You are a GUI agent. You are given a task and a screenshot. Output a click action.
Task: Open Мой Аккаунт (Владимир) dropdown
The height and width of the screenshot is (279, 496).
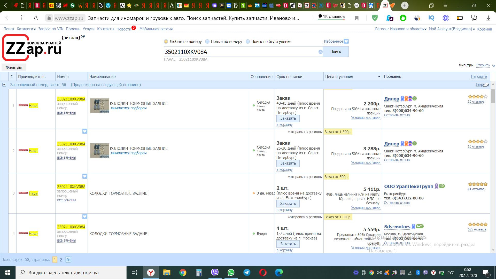click(452, 29)
